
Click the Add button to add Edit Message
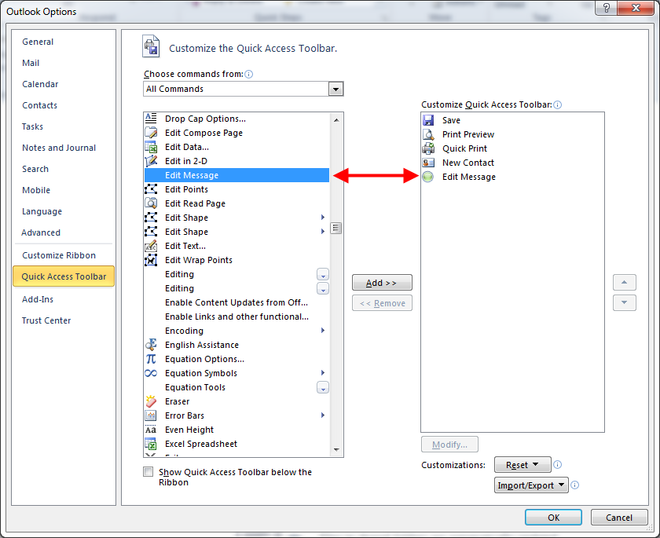click(382, 283)
